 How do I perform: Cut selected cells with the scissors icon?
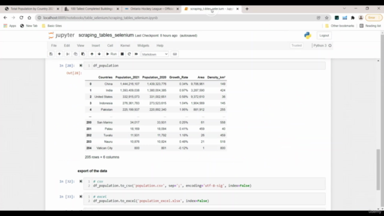tap(68, 54)
